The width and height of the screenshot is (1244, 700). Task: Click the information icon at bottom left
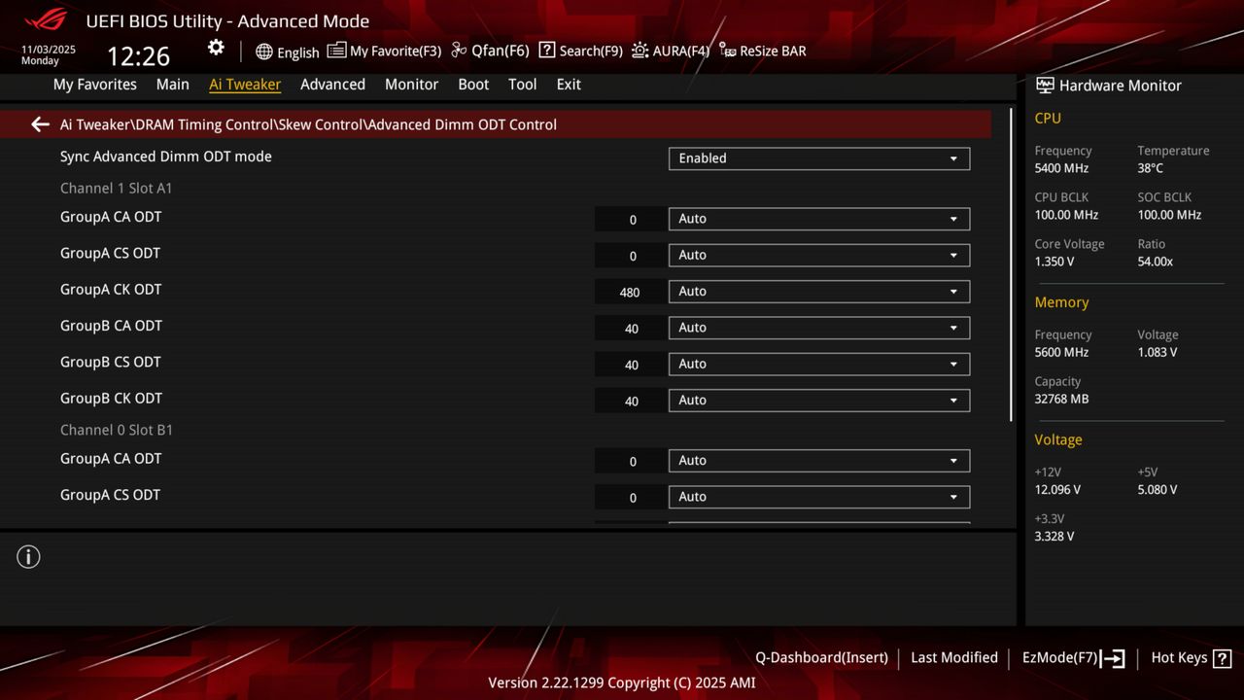28,557
